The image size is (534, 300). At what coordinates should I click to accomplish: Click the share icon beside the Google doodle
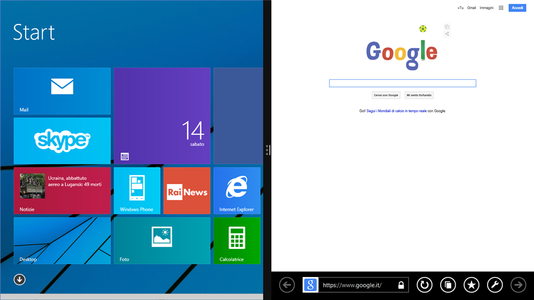pyautogui.click(x=447, y=34)
